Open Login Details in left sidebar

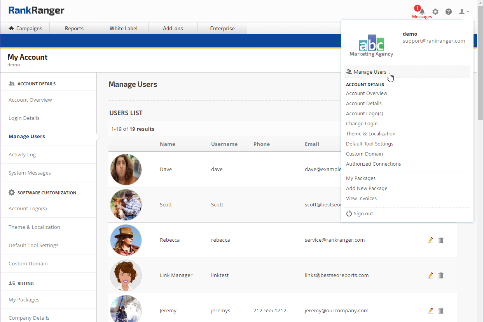(x=24, y=118)
